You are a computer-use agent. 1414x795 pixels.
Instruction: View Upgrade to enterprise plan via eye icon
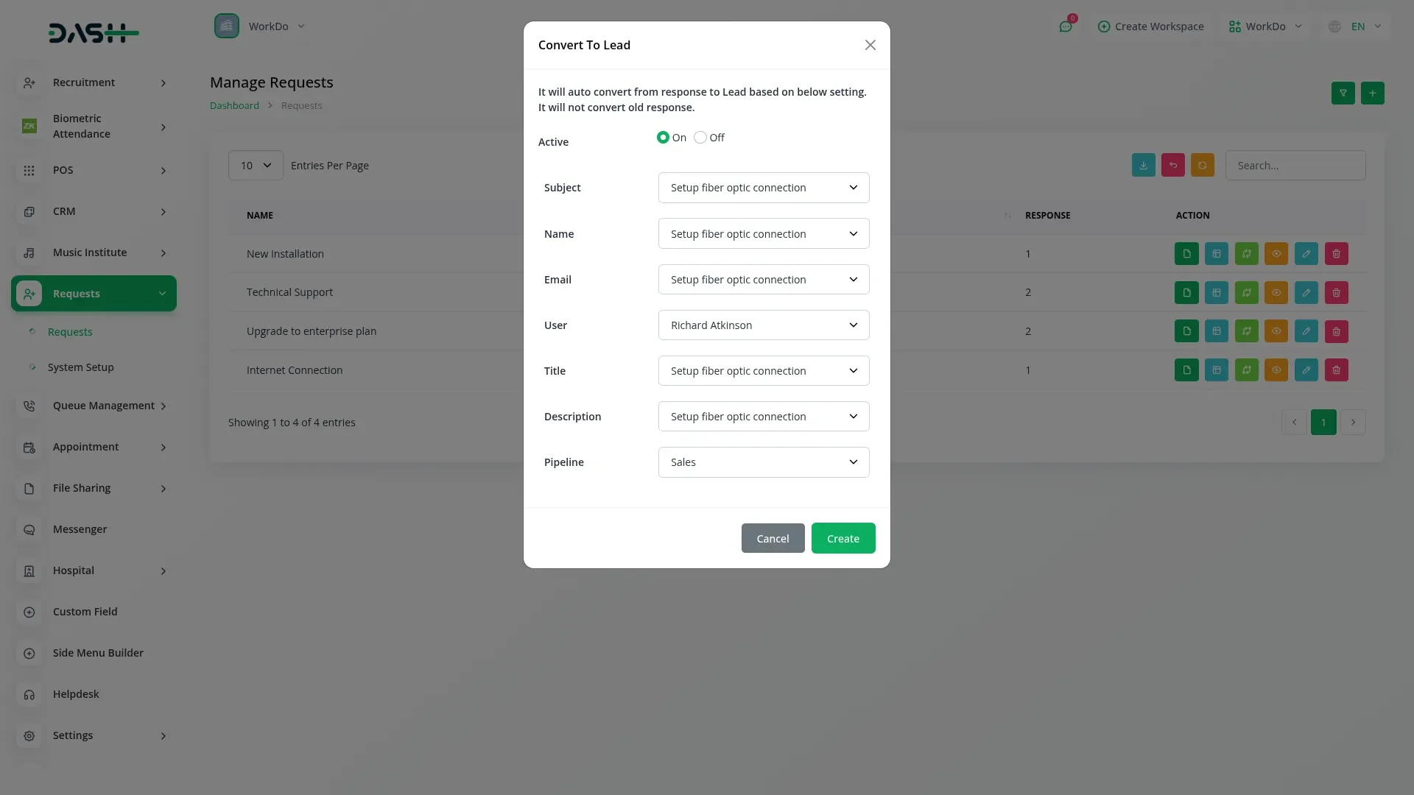click(x=1276, y=331)
